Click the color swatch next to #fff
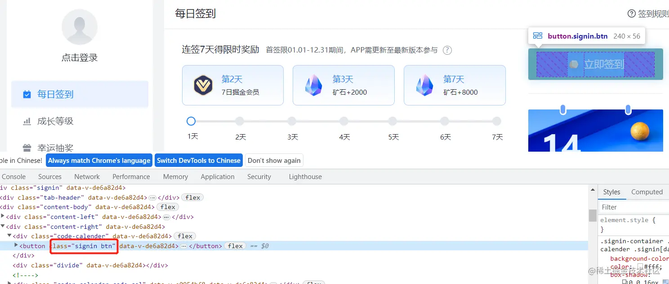 640,267
